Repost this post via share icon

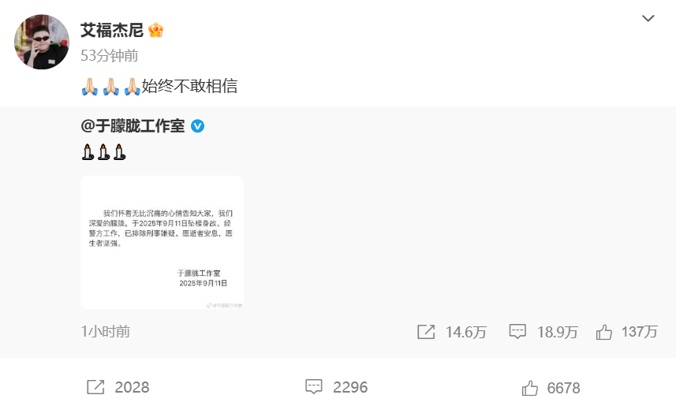point(95,387)
